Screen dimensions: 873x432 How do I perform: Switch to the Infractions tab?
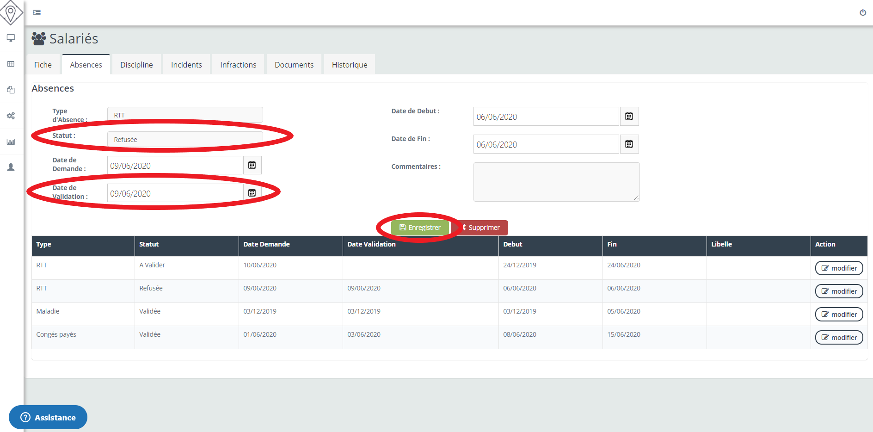tap(238, 65)
